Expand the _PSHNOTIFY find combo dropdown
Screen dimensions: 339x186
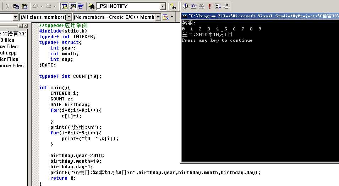click(x=163, y=6)
